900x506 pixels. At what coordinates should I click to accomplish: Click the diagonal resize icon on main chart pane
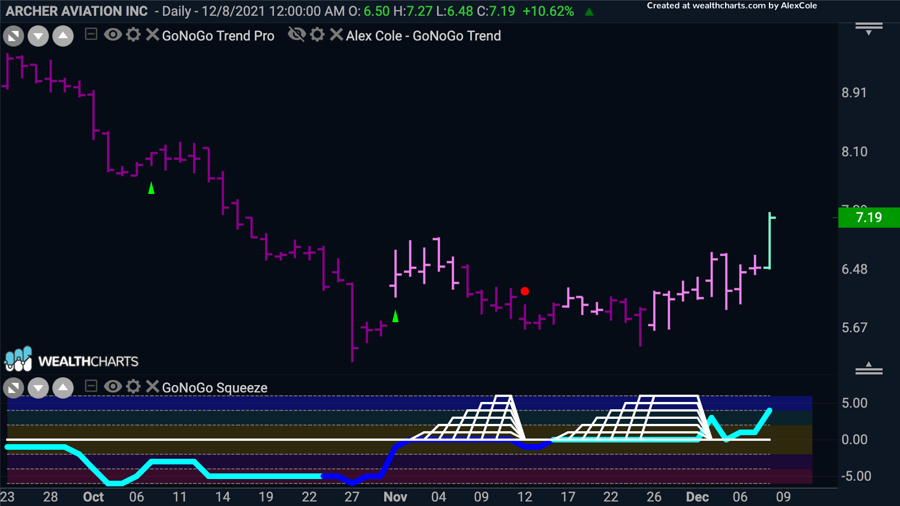(13, 37)
